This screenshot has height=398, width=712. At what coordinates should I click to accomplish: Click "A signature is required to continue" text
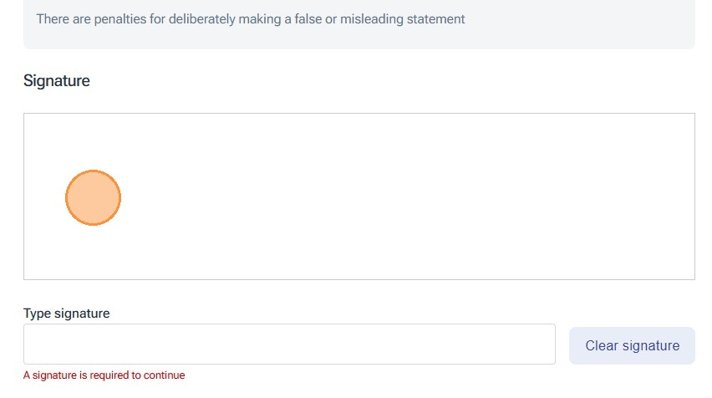[x=104, y=375]
